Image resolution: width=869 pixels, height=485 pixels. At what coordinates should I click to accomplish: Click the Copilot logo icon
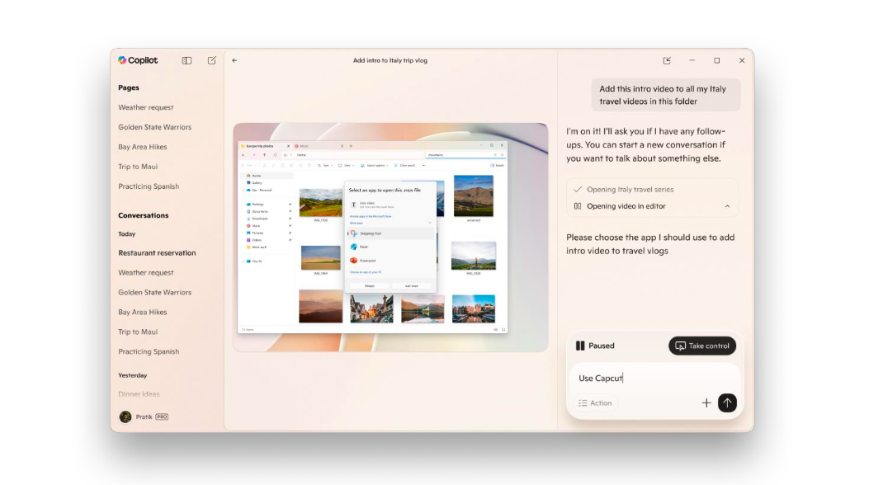[x=122, y=60]
